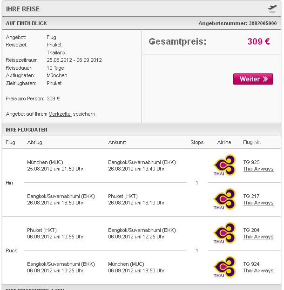Image resolution: width=284 pixels, height=290 pixels.
Task: Click the Ihre Flugdaten section header
Action: 142,130
